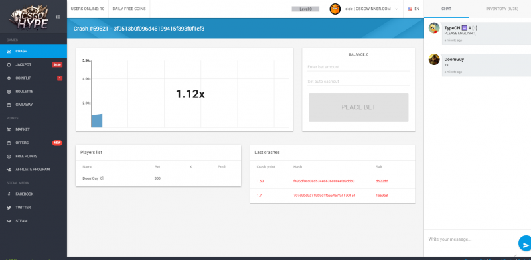Viewport: 531px width, 260px height.
Task: Click the Steam logo icon
Action: click(x=9, y=221)
